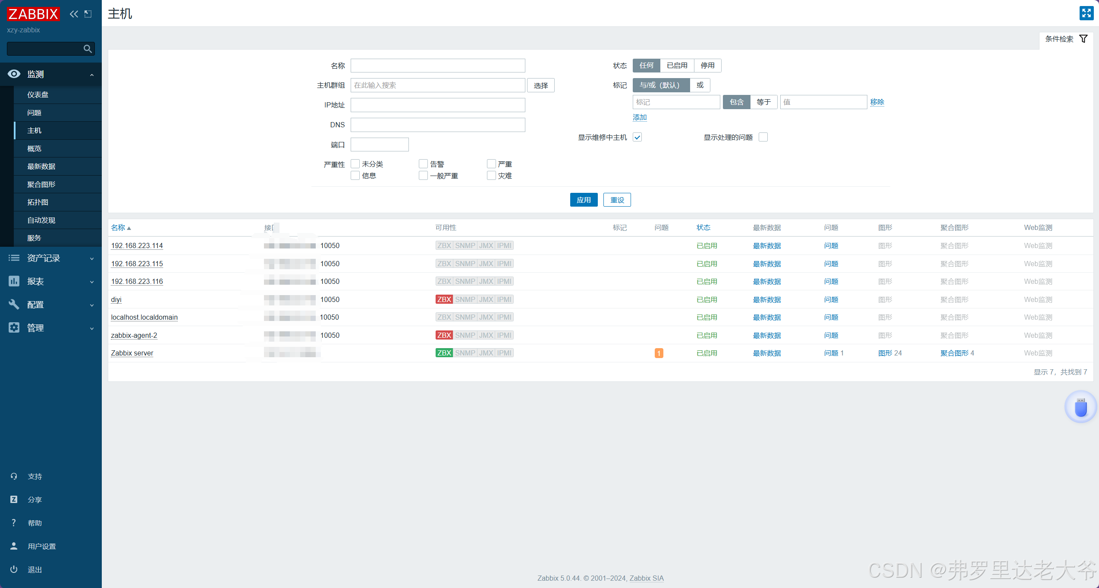
Task: Click the orange problem badge for Zabbix server
Action: pos(659,353)
